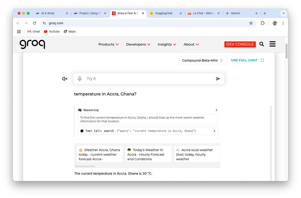Click the Tool Call gear icon
The height and width of the screenshot is (198, 301).
[x=82, y=131]
